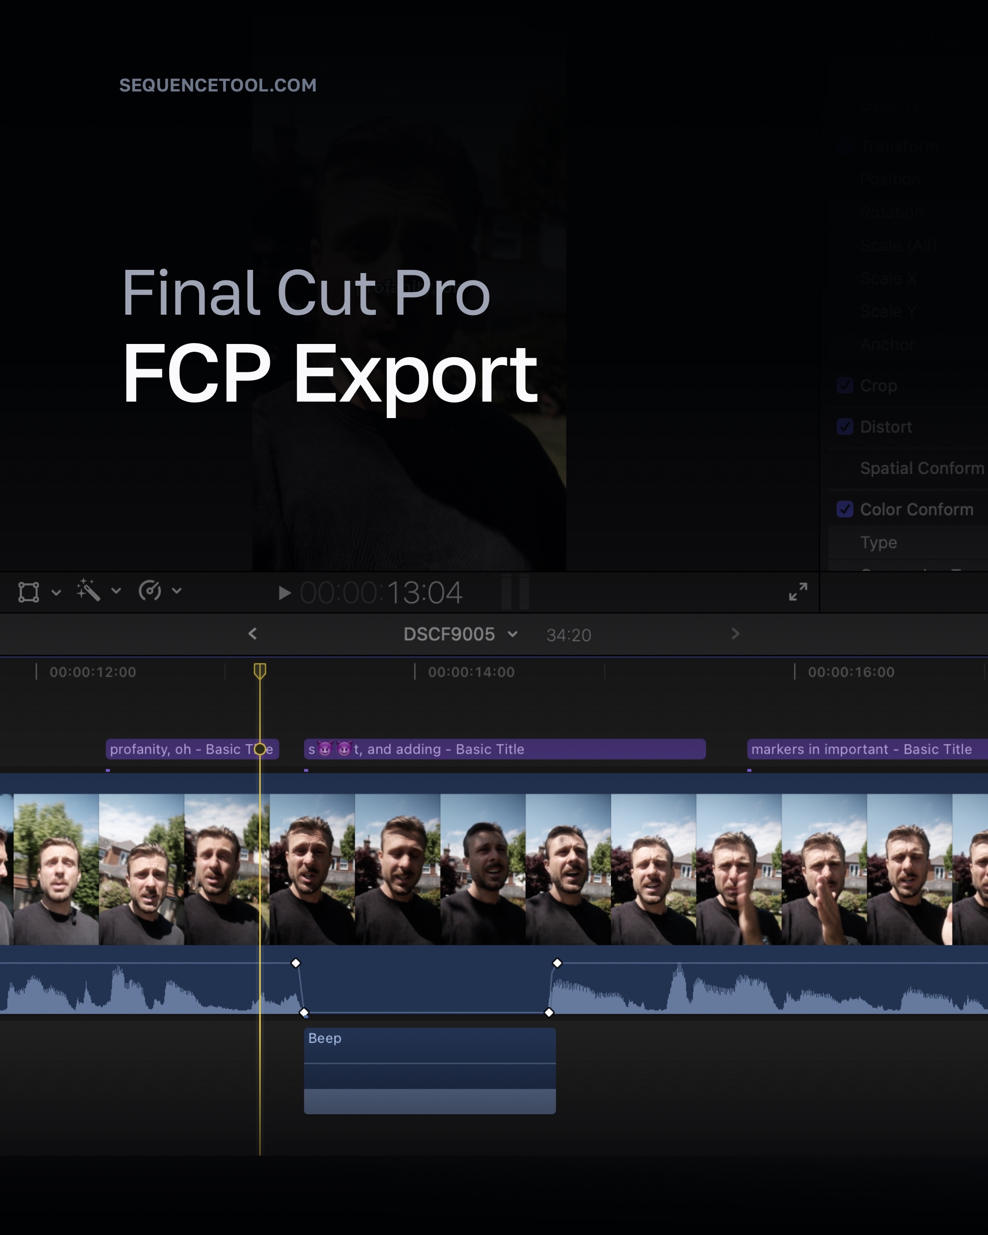This screenshot has width=988, height=1235.
Task: Click the first purple devil emoji in title
Action: [x=325, y=749]
